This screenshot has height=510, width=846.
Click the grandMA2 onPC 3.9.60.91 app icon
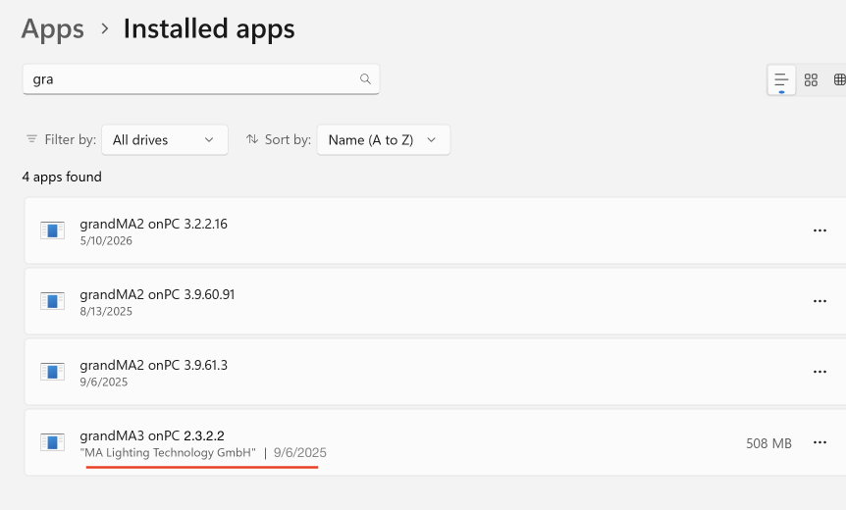(x=52, y=301)
